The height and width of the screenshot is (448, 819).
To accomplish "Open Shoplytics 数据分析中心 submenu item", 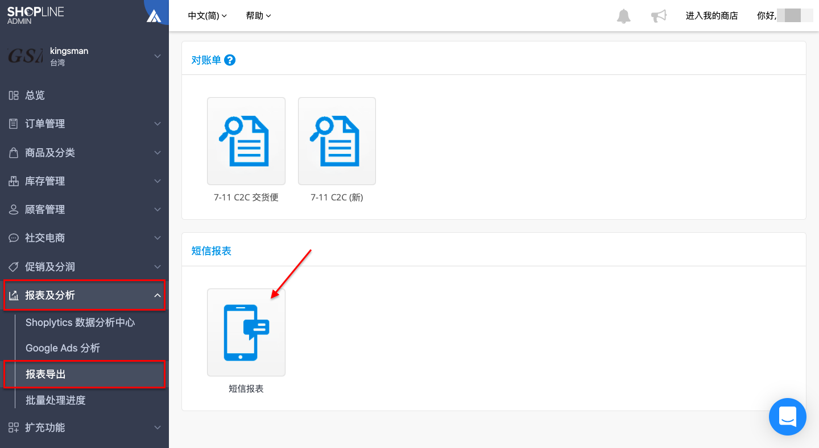I will pos(80,323).
